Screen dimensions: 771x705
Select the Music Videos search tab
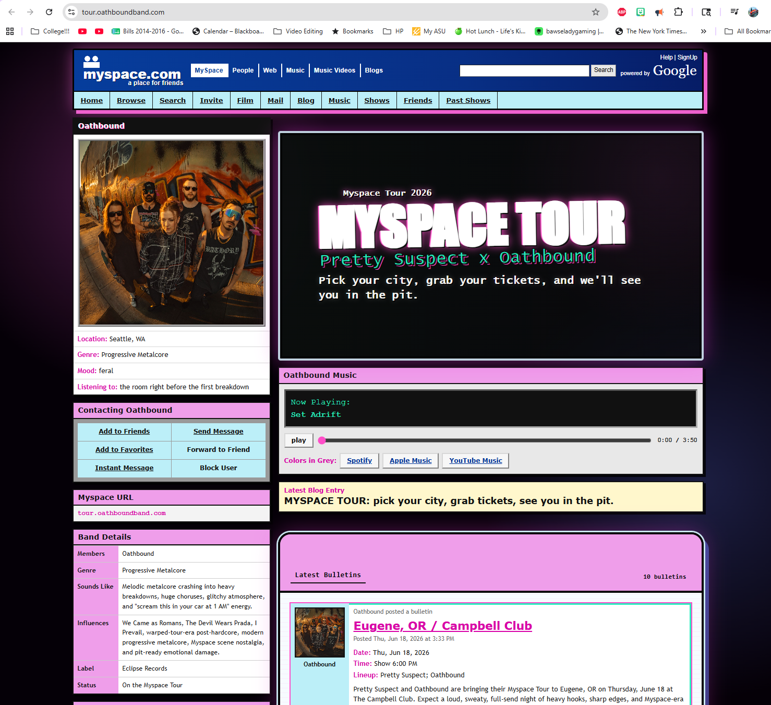click(x=334, y=70)
